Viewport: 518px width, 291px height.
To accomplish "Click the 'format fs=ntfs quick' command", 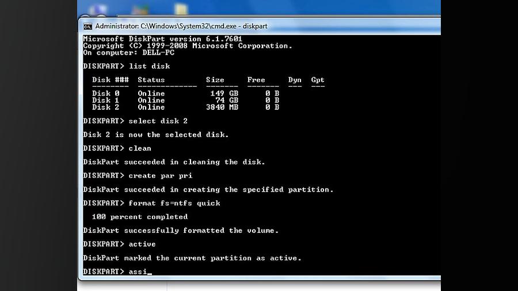I will pyautogui.click(x=174, y=203).
